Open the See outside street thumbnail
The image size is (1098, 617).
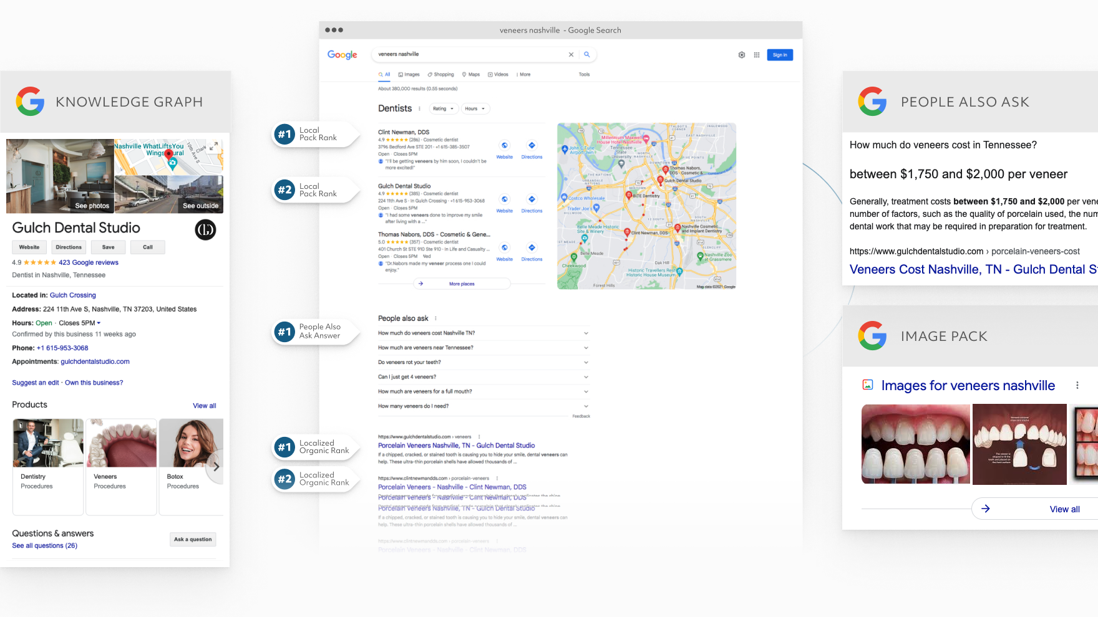coord(169,194)
